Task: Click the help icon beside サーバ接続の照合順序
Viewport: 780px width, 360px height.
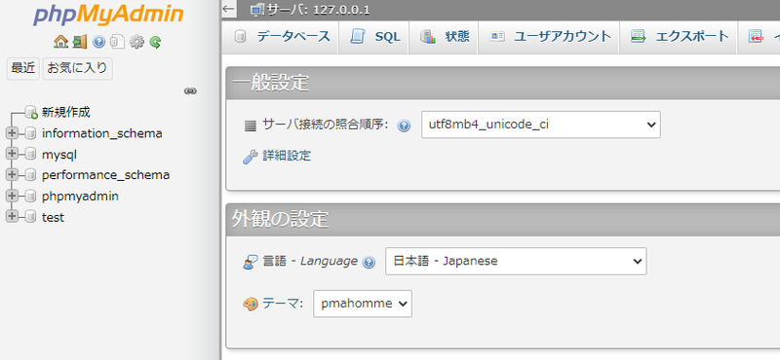Action: [404, 126]
